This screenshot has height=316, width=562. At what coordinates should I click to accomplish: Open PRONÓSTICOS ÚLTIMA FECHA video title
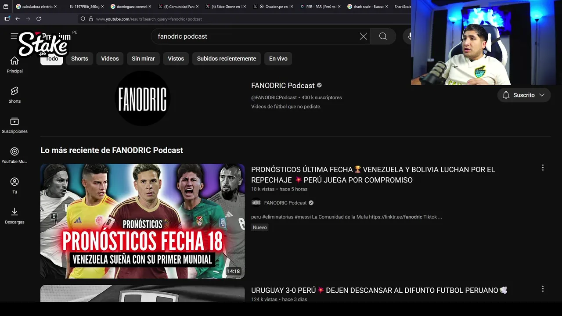[373, 175]
